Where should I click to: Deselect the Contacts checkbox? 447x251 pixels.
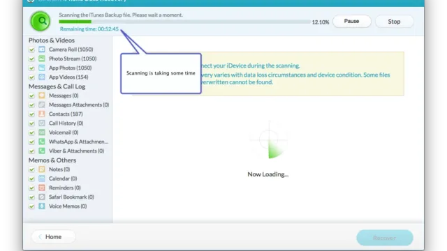31,114
